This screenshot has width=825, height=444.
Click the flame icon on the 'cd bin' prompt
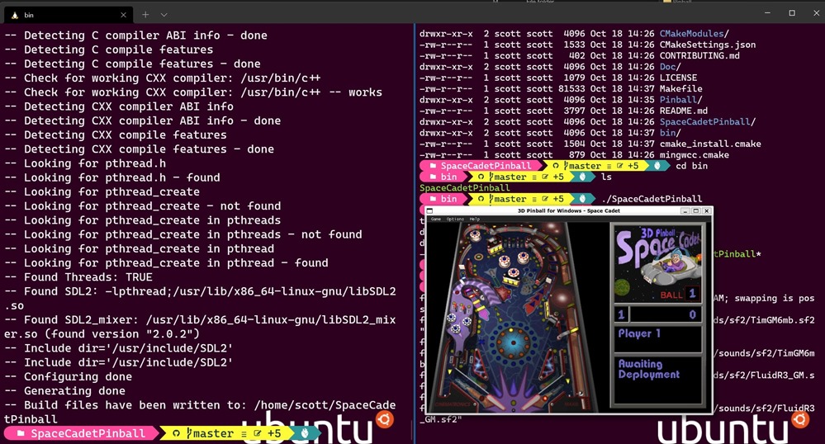click(657, 166)
